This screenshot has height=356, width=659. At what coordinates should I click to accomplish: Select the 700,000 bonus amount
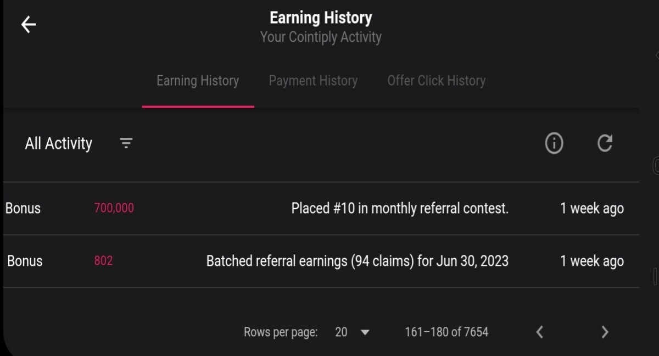pyautogui.click(x=114, y=208)
